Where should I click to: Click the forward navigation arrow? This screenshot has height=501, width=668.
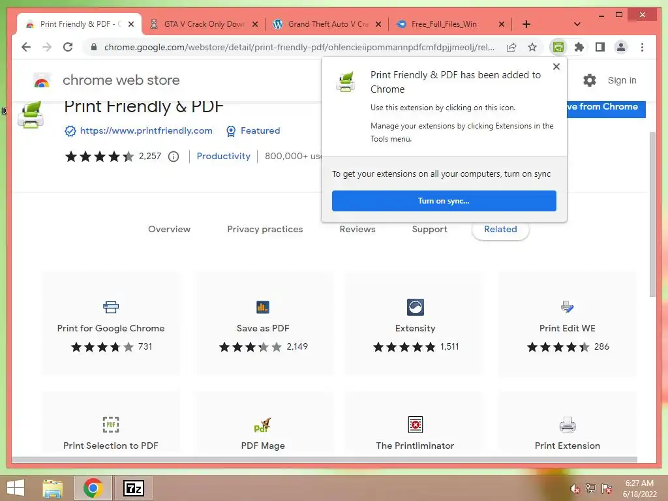click(x=47, y=47)
